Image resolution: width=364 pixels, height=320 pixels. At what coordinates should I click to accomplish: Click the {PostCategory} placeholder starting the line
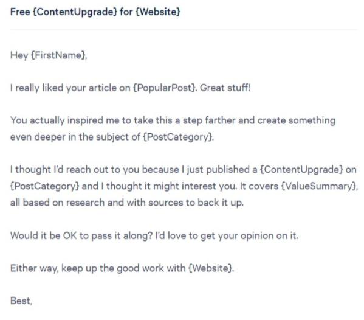point(45,186)
